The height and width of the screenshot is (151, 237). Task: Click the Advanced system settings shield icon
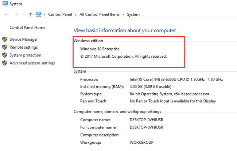pyautogui.click(x=5, y=63)
